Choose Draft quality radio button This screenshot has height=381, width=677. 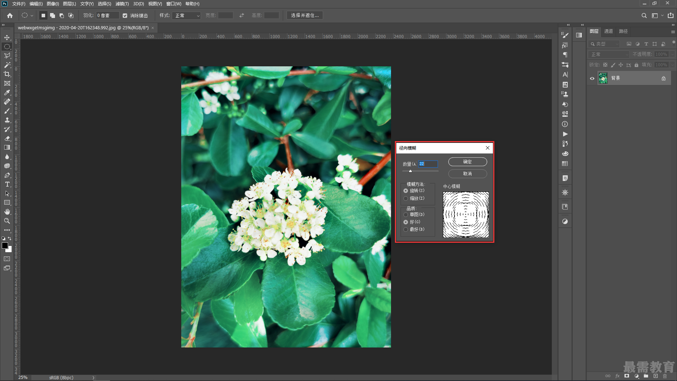(405, 214)
